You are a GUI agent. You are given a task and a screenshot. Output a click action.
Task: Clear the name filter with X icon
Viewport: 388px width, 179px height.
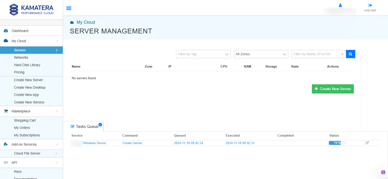(x=342, y=54)
